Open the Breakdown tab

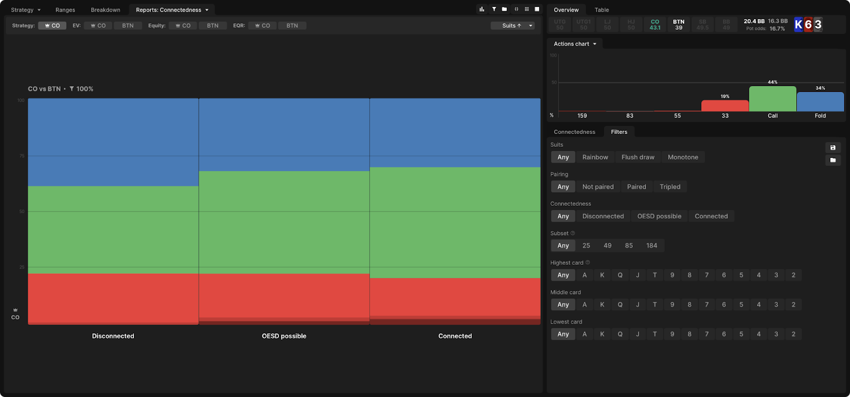(x=105, y=10)
